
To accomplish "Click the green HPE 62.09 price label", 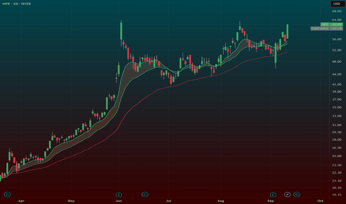I will coord(332,24).
